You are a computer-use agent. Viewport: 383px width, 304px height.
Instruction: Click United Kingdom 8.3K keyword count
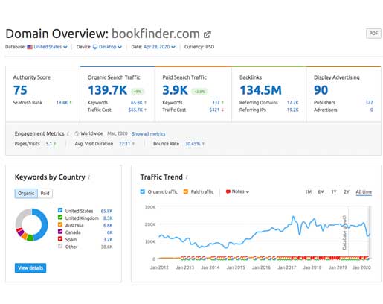click(x=108, y=218)
